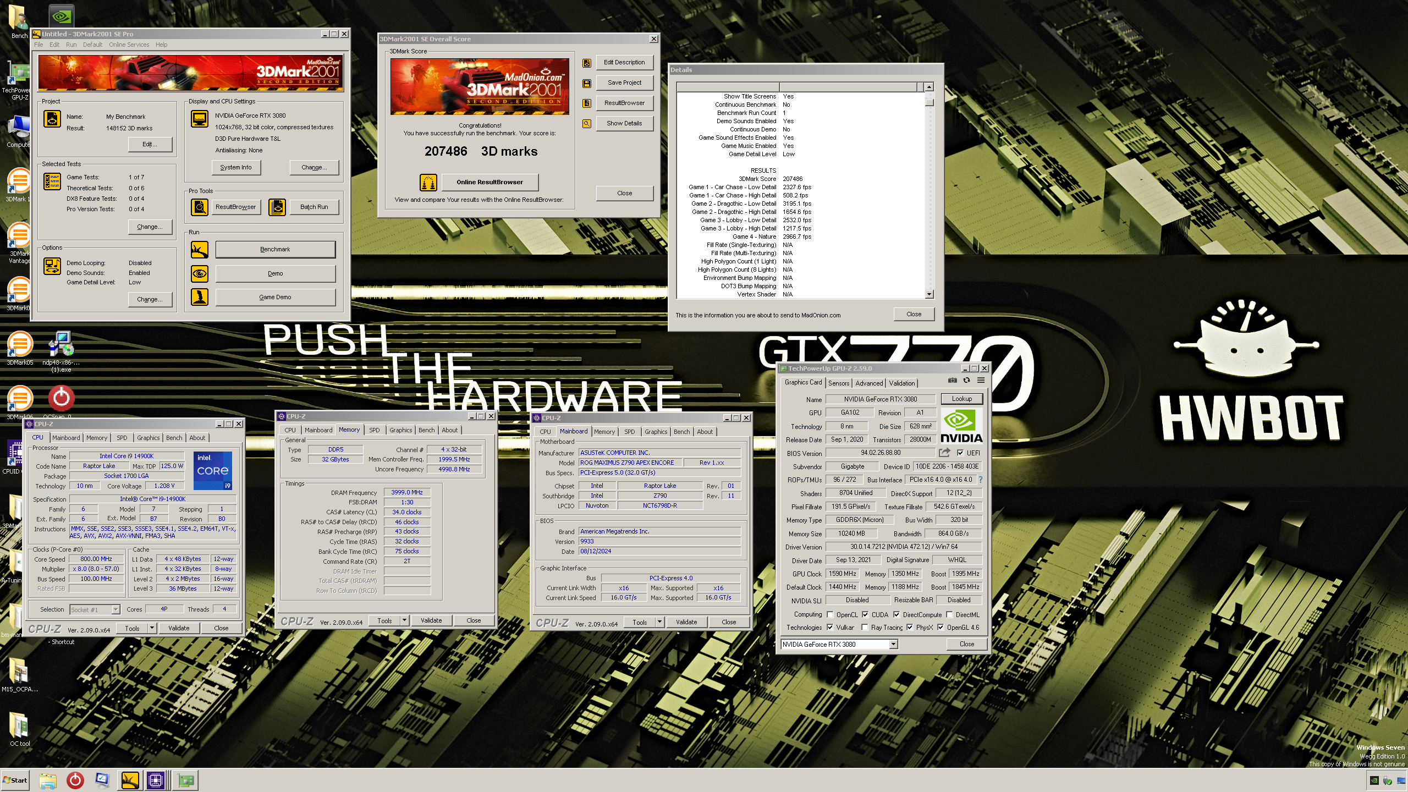The width and height of the screenshot is (1408, 792).
Task: Click the Windows Start button
Action: [x=15, y=780]
